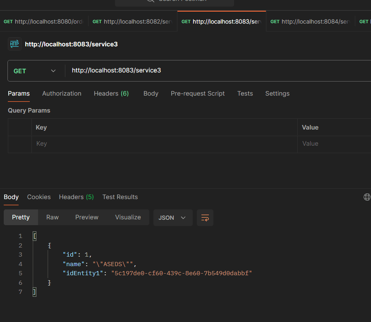Switch to the localhost:8080 request tab
The image size is (371, 322).
point(44,22)
